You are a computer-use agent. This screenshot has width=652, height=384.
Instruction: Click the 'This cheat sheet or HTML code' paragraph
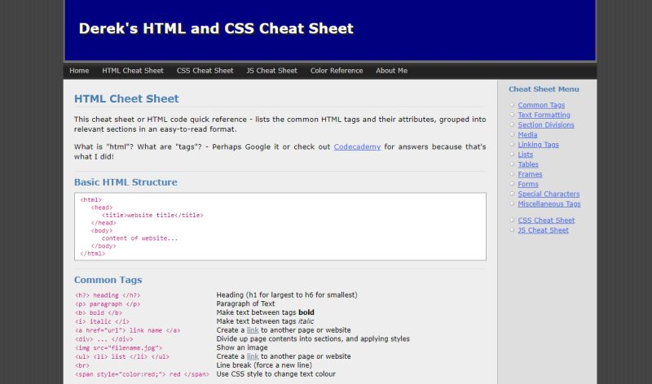click(280, 124)
